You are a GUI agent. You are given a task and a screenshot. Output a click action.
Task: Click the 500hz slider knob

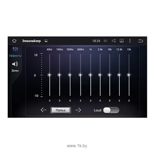point(81,75)
